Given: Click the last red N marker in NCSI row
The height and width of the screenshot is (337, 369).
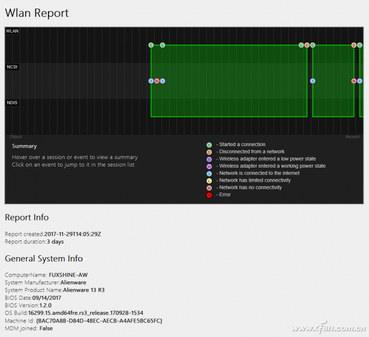Looking at the screenshot, I should 354,81.
